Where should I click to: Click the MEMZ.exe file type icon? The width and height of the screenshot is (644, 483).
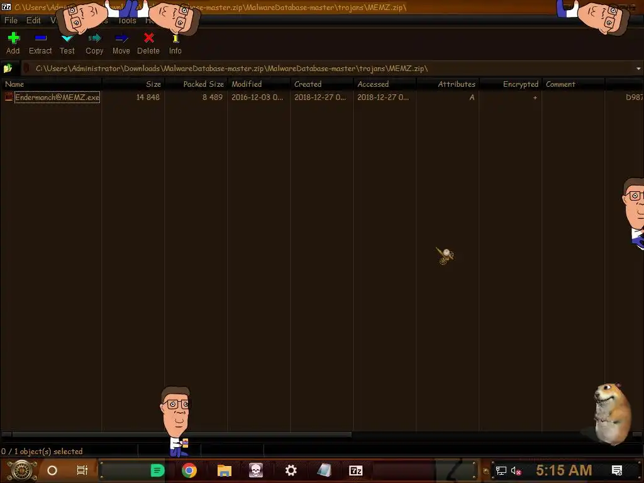[9, 97]
